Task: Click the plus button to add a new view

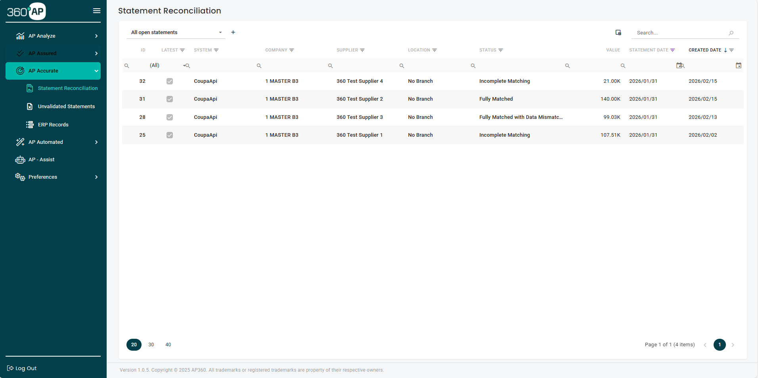Action: (x=233, y=32)
